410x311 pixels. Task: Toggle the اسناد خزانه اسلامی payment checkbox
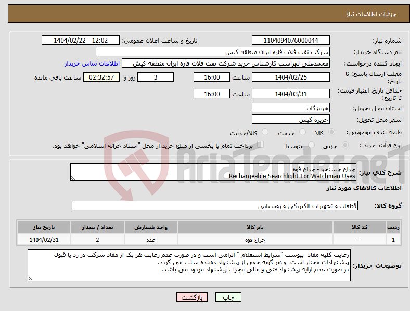(261, 145)
